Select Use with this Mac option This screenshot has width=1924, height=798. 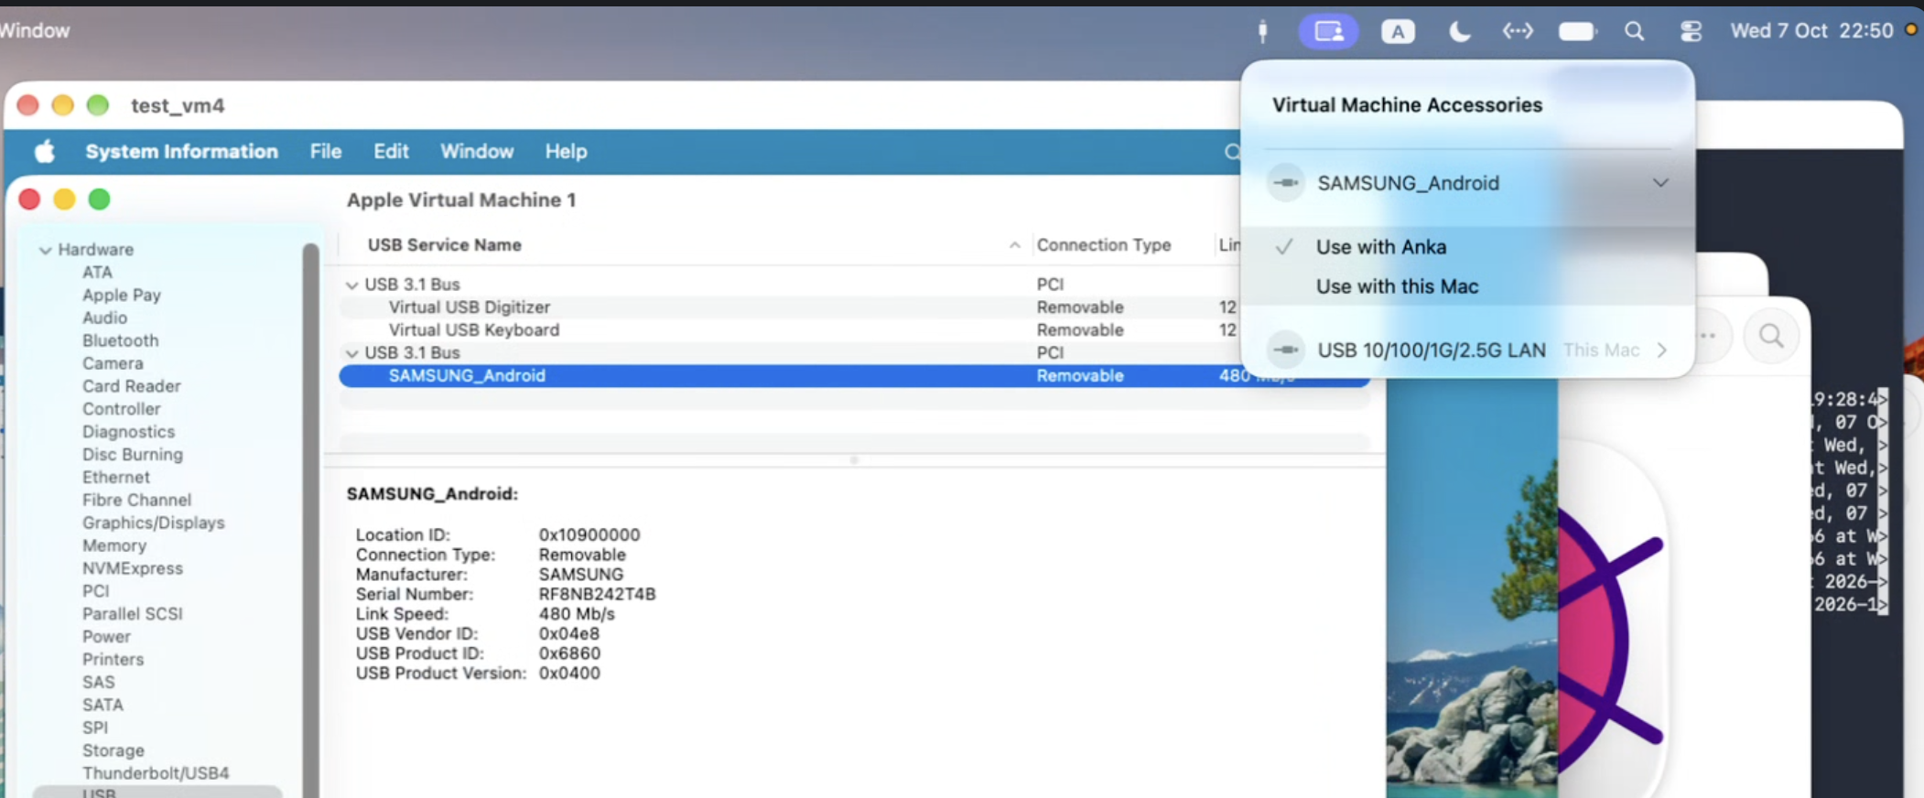[x=1397, y=286]
